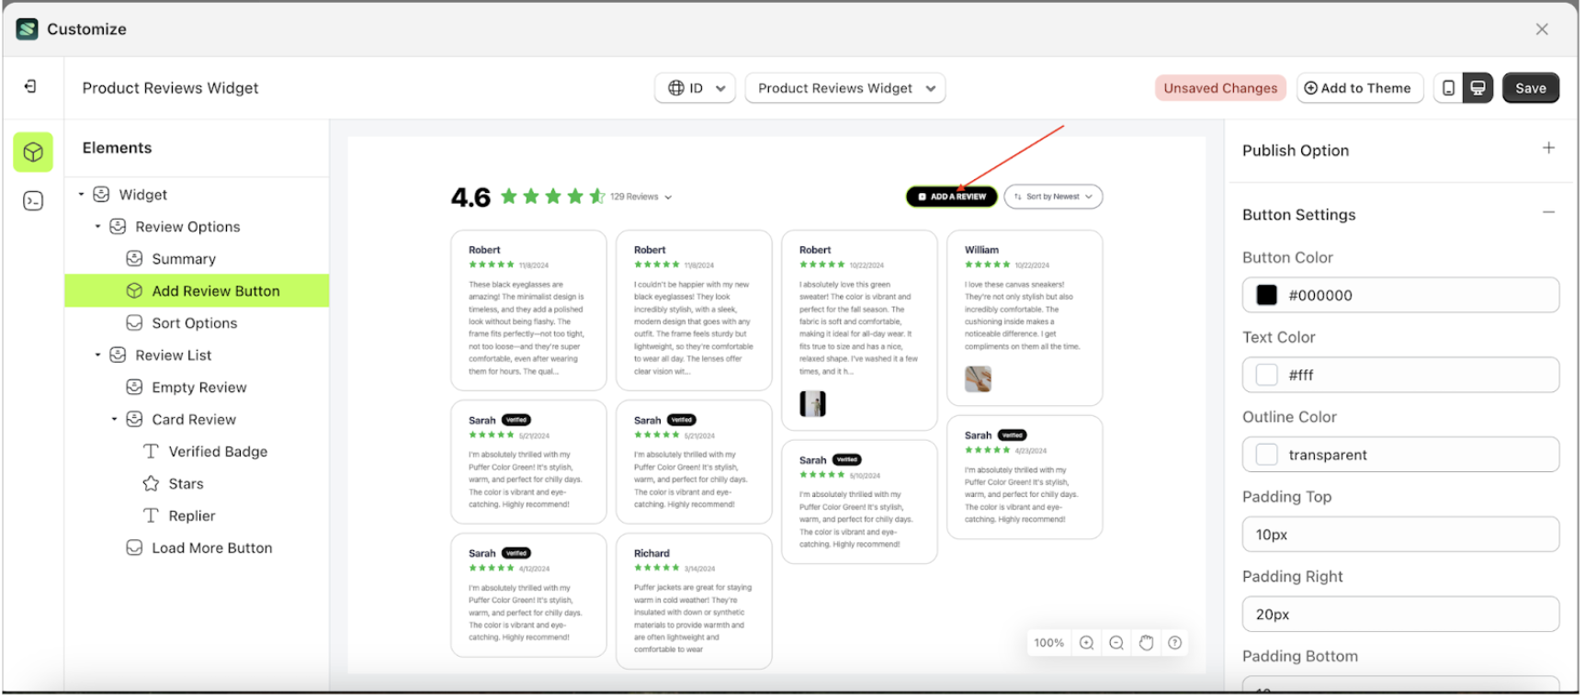Select the hand pan tool icon

[1146, 643]
